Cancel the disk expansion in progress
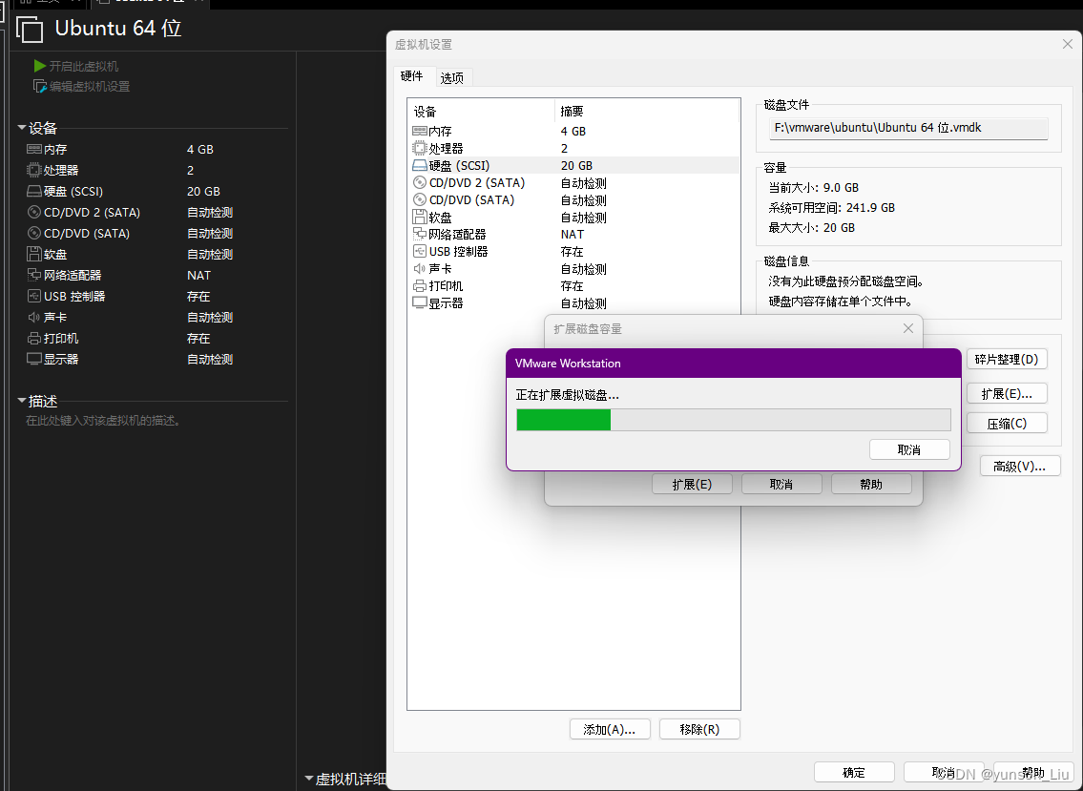Viewport: 1083px width, 791px height. tap(909, 448)
